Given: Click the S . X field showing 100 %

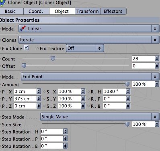Looking at the screenshot, I should click(x=70, y=91).
